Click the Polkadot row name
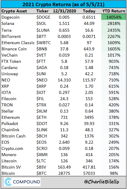Viewport: 127px width, 189px height. [x=10, y=124]
